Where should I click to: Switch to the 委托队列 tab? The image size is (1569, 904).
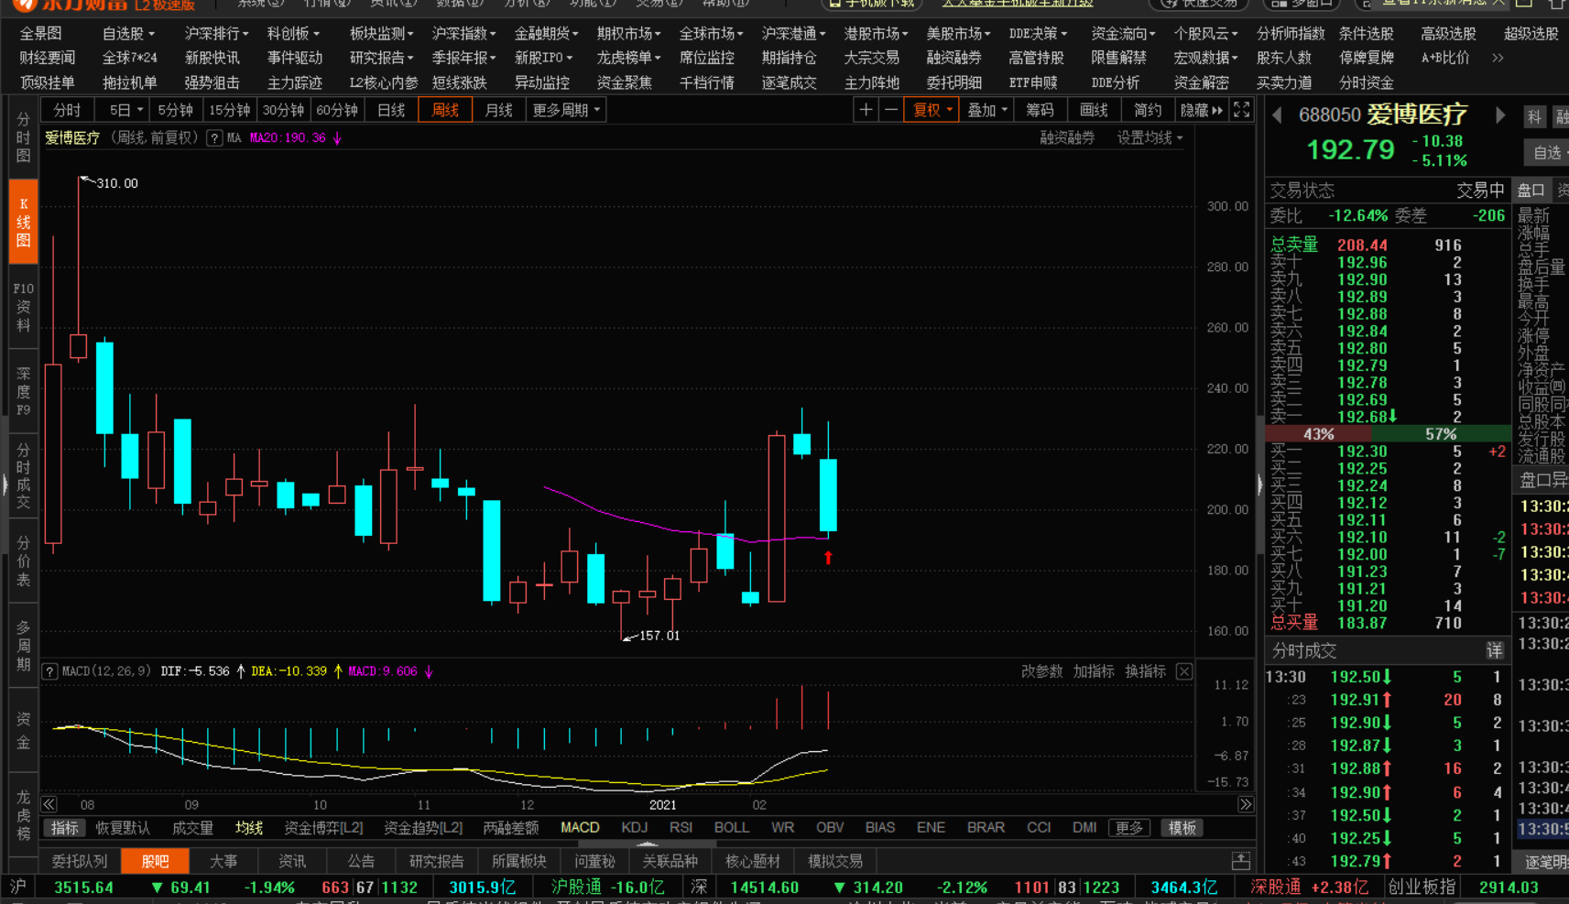tap(80, 861)
